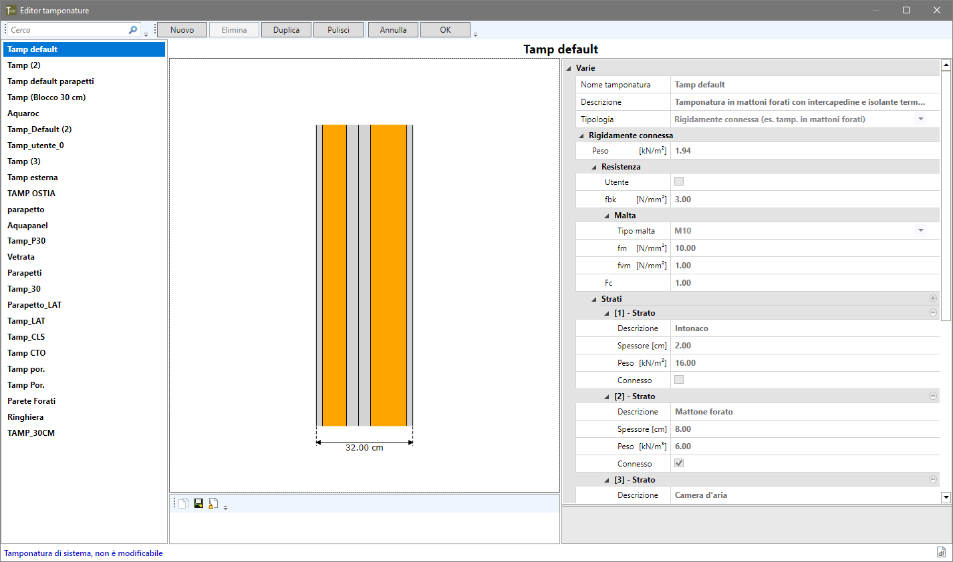This screenshot has height=562, width=953.
Task: Click the Pulisci button
Action: 338,30
